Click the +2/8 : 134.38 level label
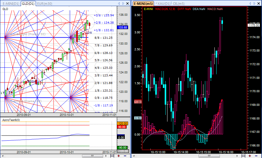This screenshot has width=262, height=158. click(104, 23)
